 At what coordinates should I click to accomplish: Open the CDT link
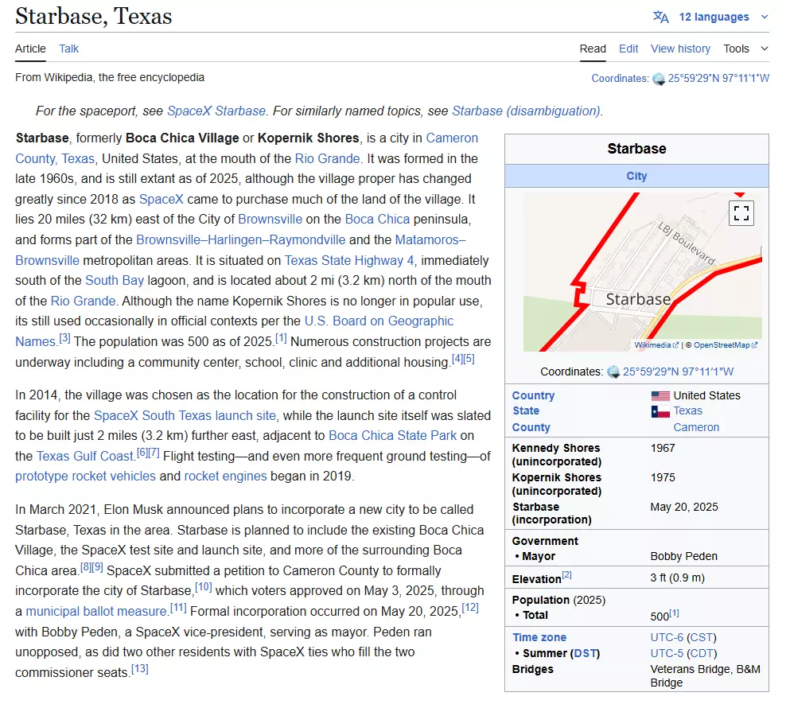click(x=700, y=654)
